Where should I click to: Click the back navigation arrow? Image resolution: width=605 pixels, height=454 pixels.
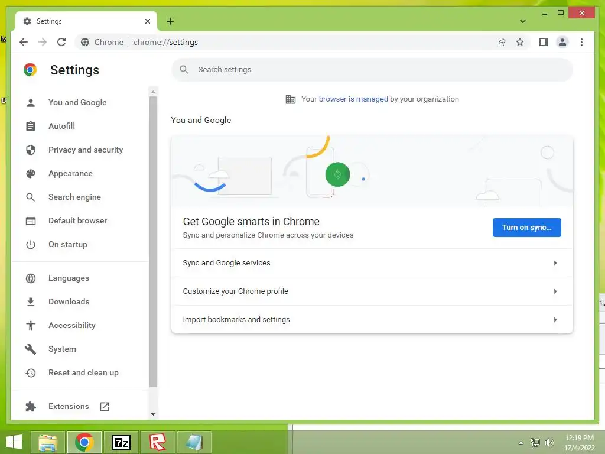pyautogui.click(x=24, y=42)
